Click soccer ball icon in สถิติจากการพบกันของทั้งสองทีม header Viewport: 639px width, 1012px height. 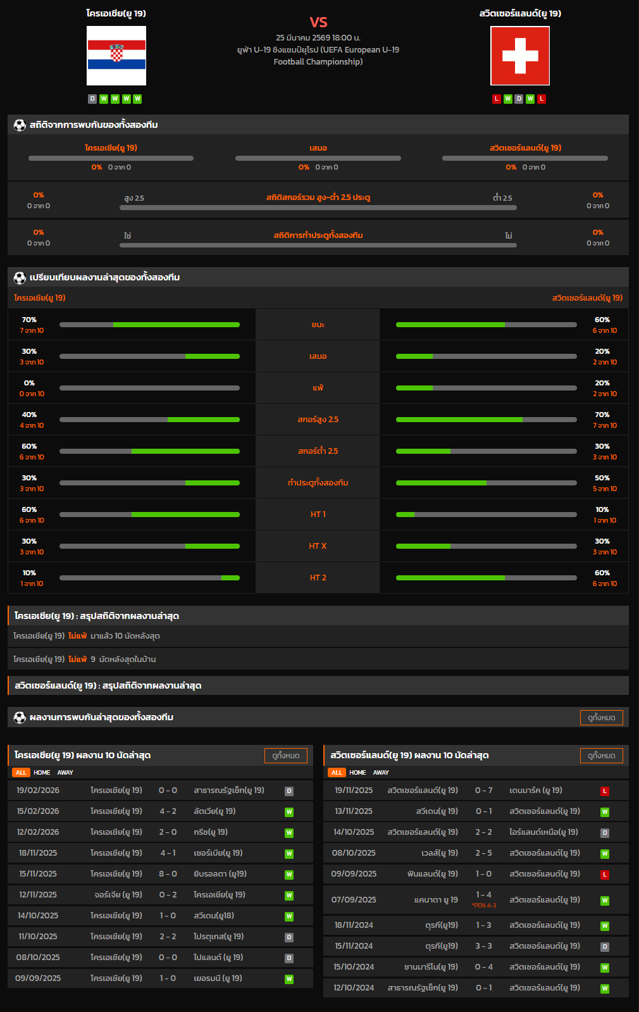(20, 125)
